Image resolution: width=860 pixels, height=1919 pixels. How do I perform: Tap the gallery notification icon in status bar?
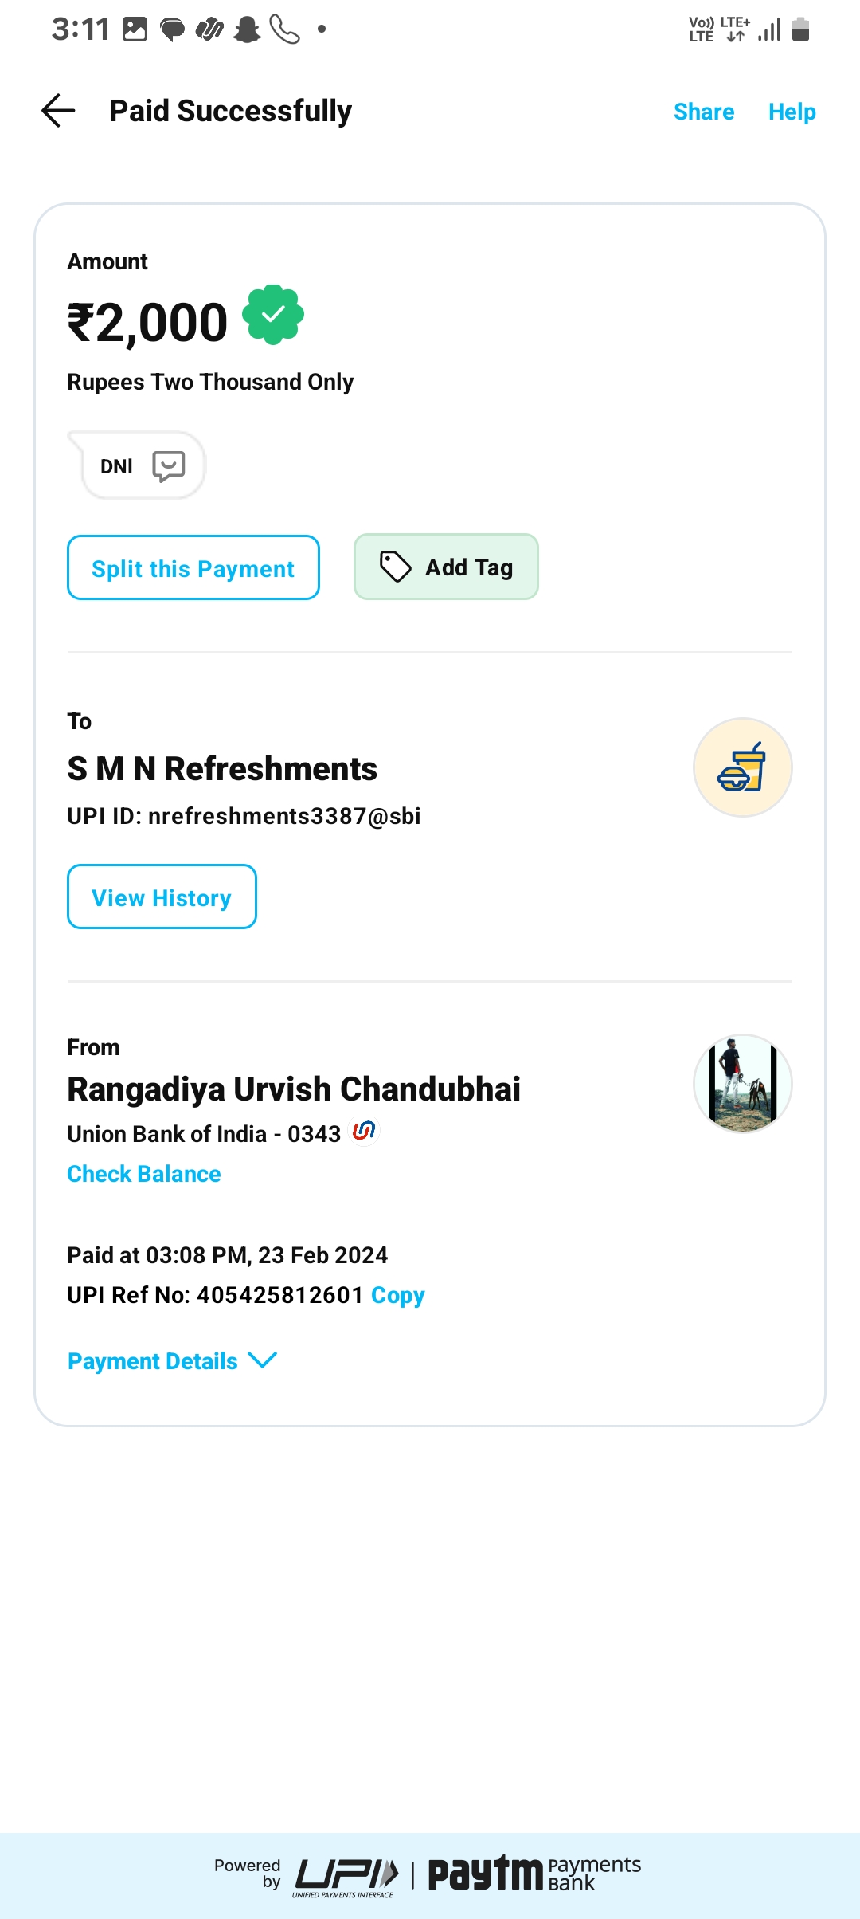point(135,30)
